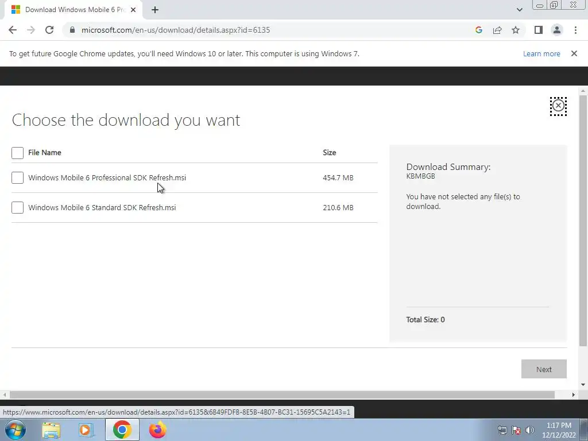
Task: Open the tab search dropdown
Action: click(x=519, y=10)
